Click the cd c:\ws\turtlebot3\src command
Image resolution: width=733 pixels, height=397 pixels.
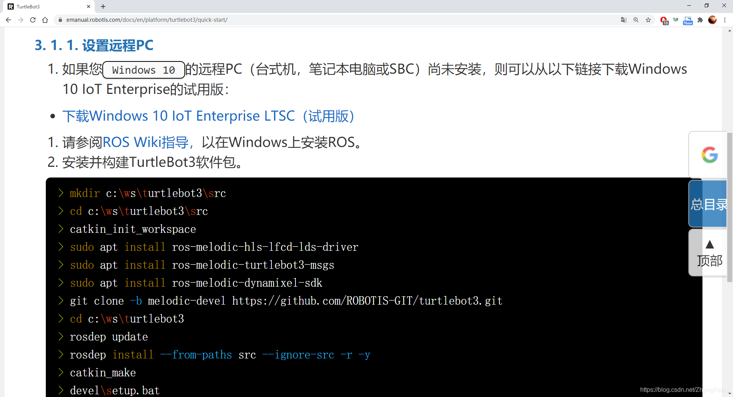(139, 211)
